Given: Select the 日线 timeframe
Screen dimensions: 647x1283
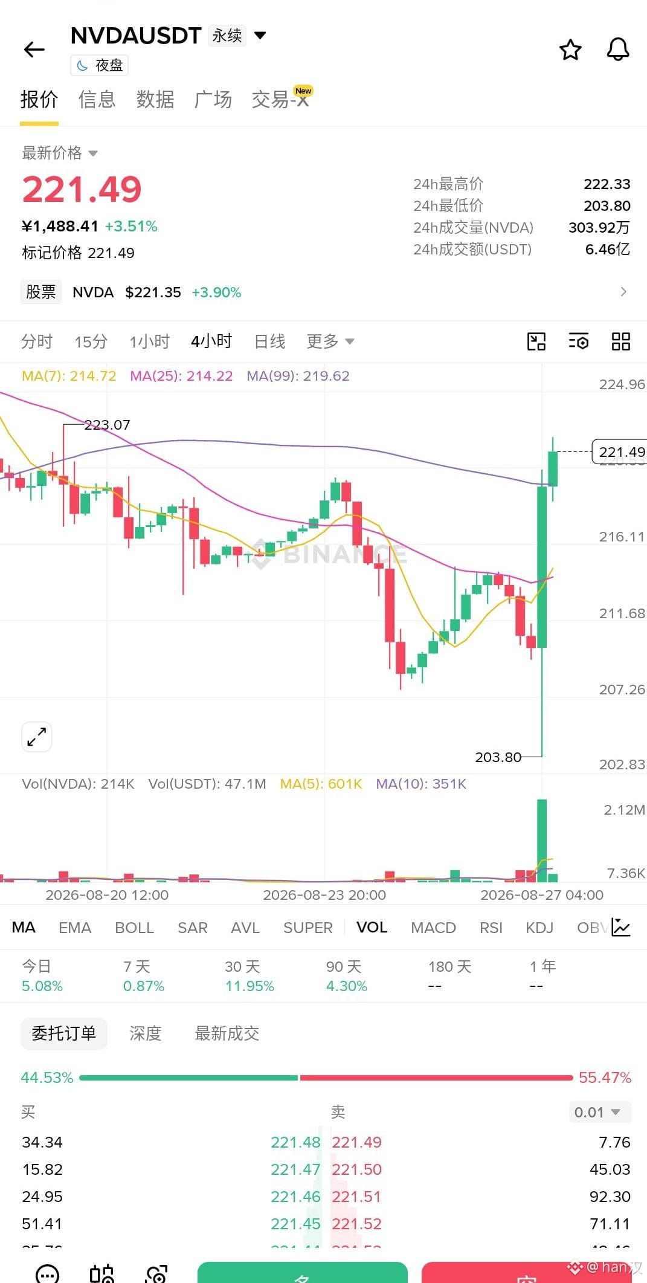Looking at the screenshot, I should coord(269,341).
